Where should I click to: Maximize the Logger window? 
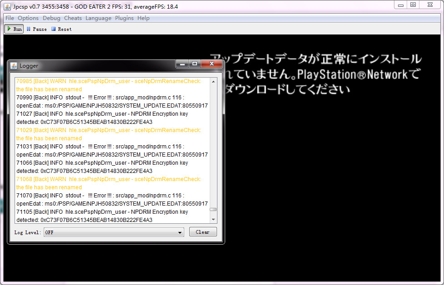pos(194,64)
